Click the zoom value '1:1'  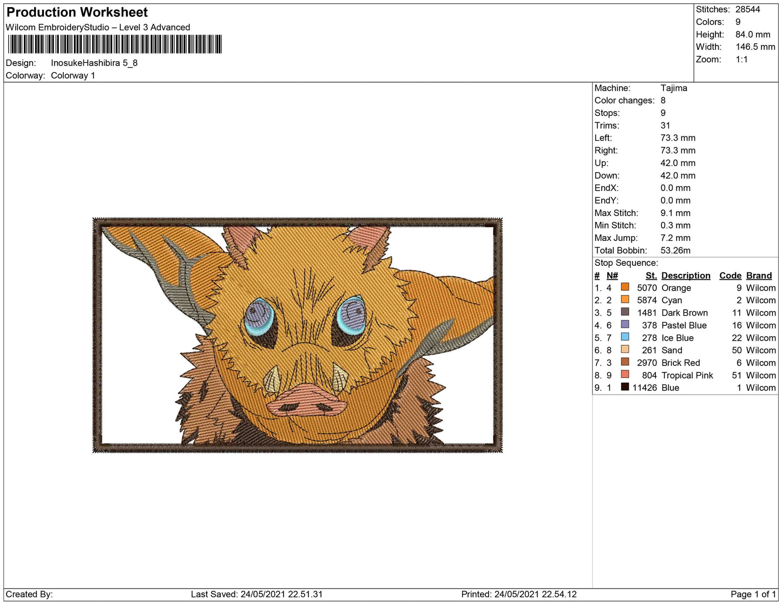coord(741,59)
